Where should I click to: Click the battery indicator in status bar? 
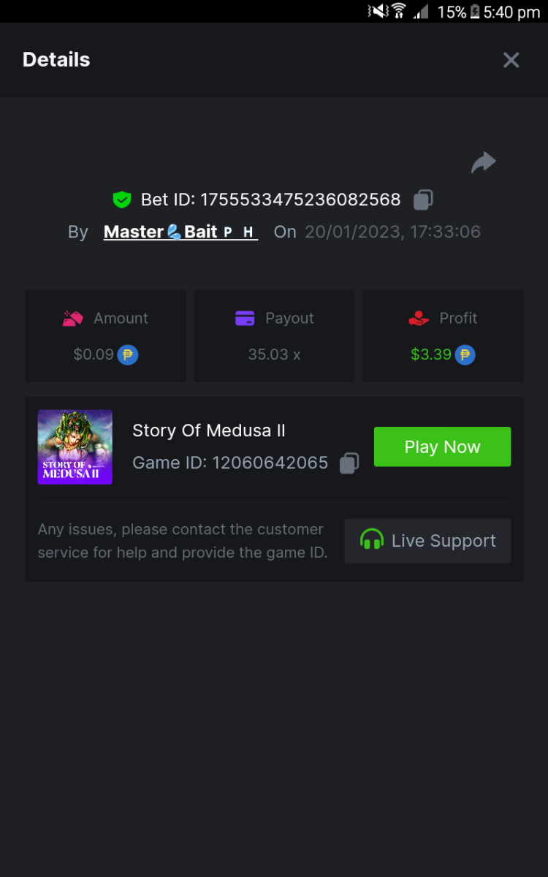(x=475, y=12)
